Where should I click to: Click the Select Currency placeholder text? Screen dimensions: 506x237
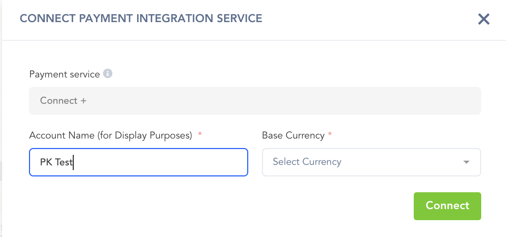click(307, 162)
